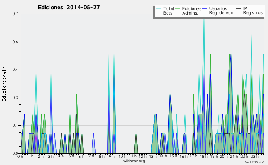Screen dimensions: 268x165
Task: Click the "8 h" x-axis label
Action: (x=101, y=157)
